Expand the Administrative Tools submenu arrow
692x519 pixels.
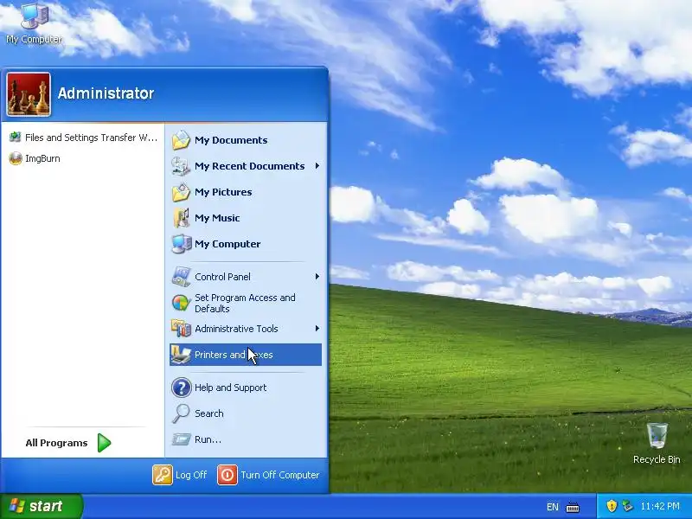click(317, 329)
